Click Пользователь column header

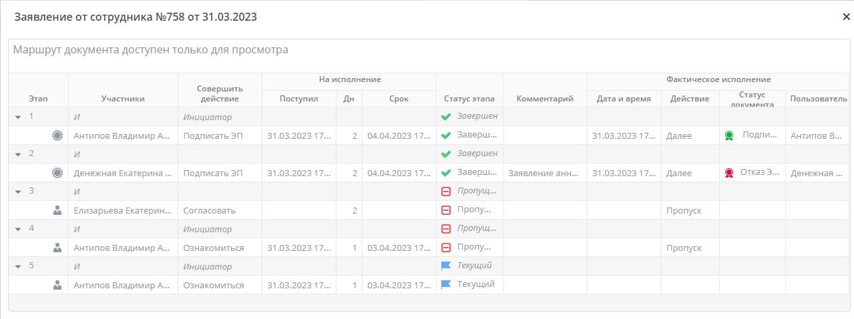[819, 99]
